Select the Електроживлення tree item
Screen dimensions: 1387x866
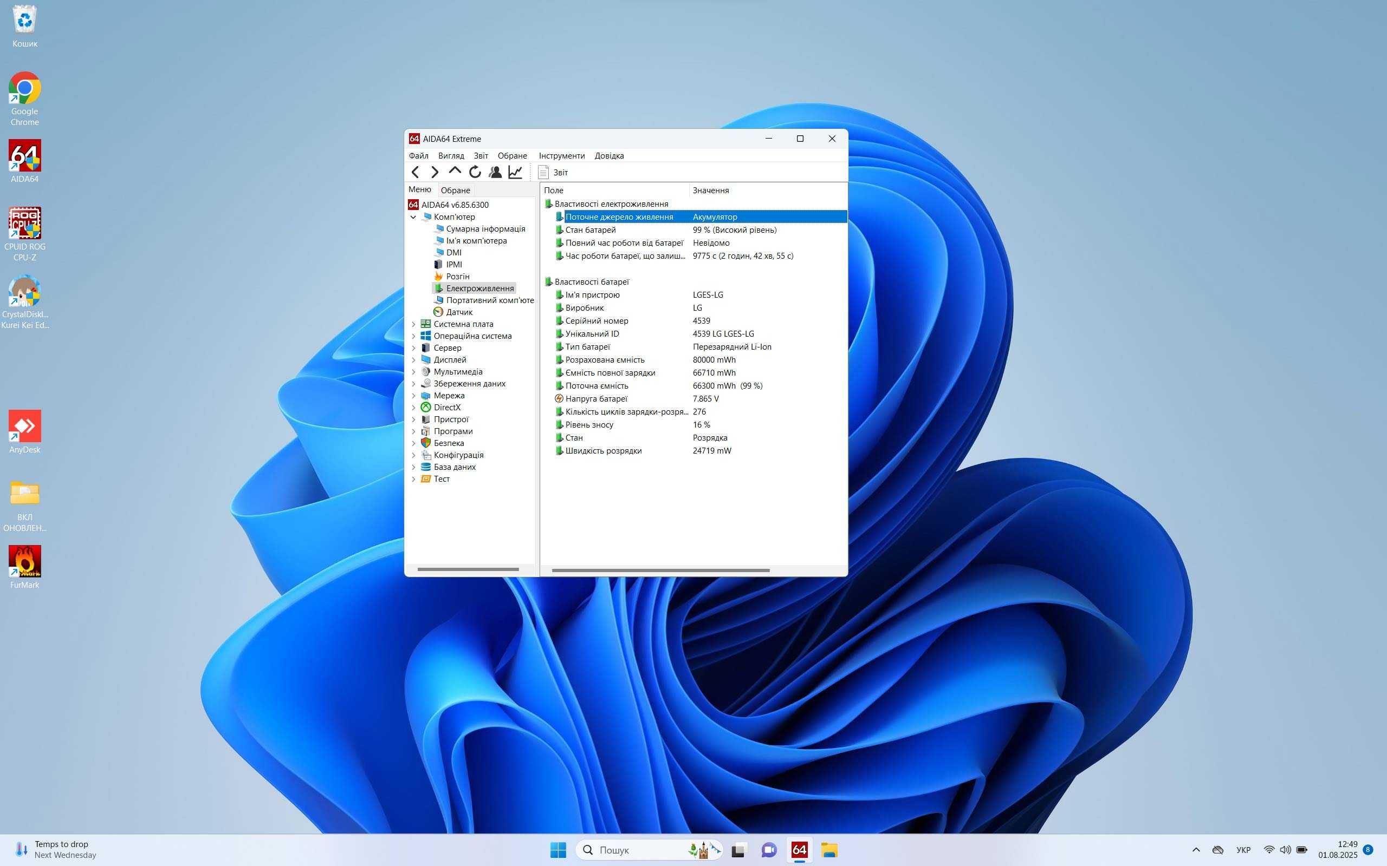click(x=475, y=288)
